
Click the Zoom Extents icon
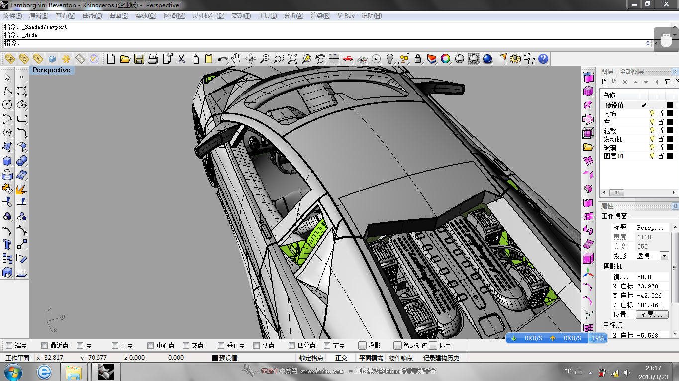point(292,59)
